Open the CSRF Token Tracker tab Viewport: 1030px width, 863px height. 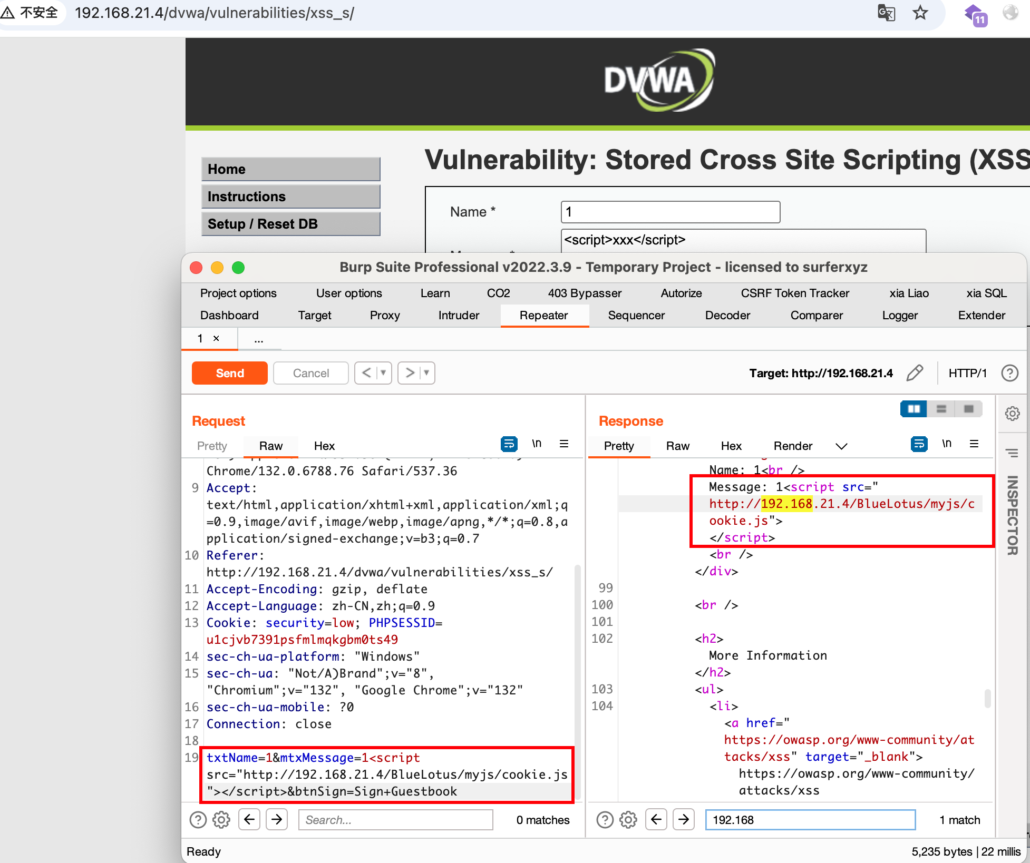pyautogui.click(x=795, y=293)
